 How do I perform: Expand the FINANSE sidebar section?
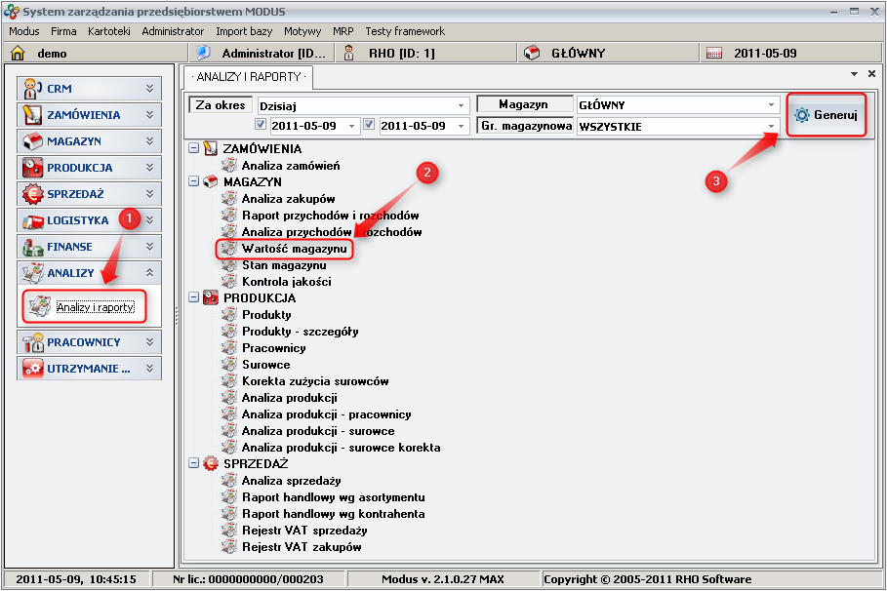[149, 247]
